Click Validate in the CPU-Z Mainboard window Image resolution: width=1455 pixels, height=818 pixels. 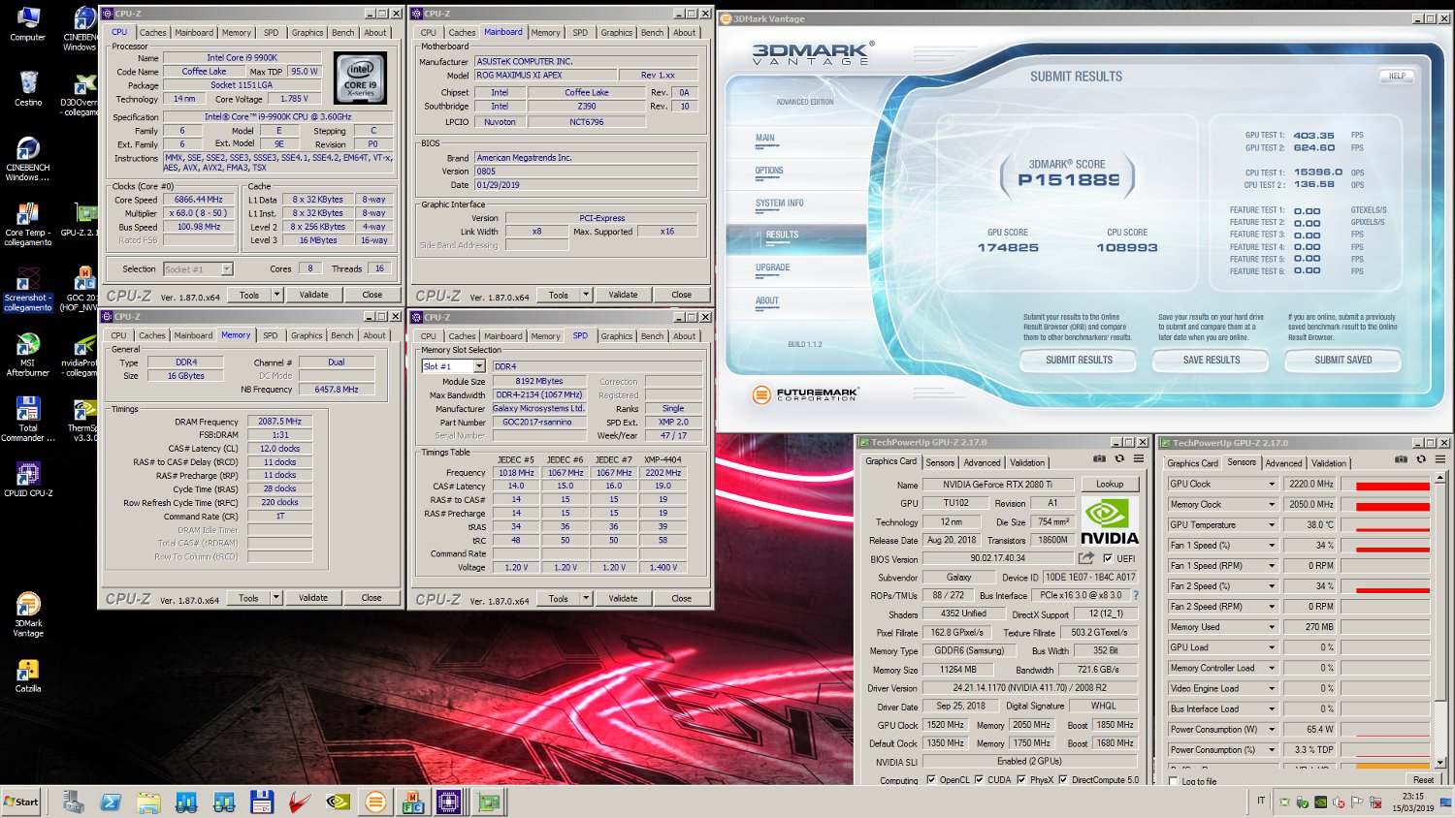(623, 295)
